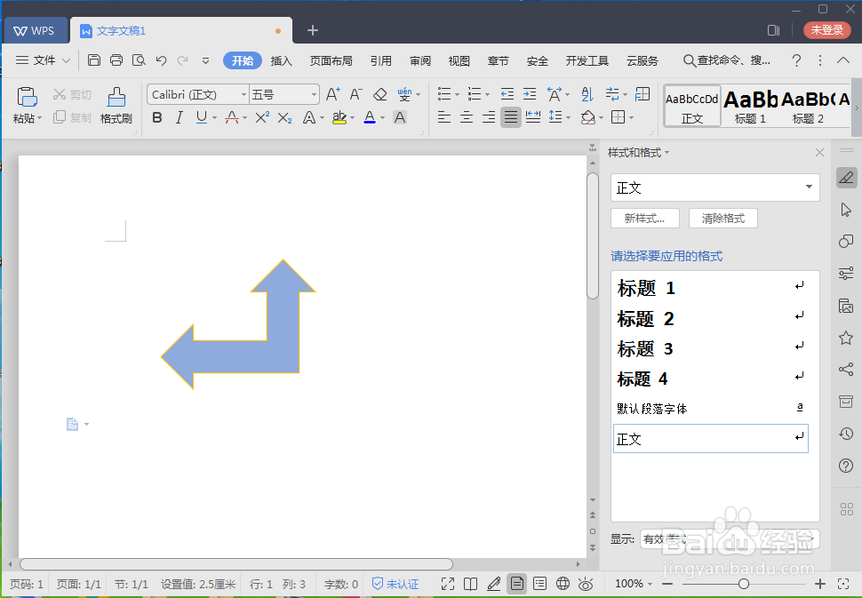
Task: Click the Sort icon
Action: coord(587,94)
